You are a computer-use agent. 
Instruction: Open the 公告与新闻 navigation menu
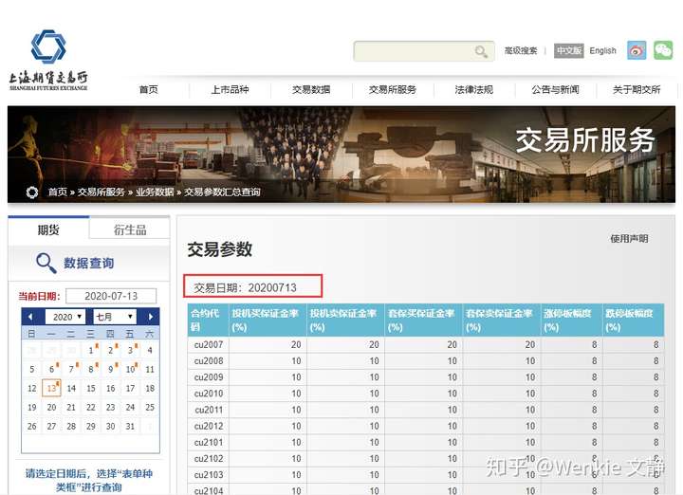click(555, 90)
